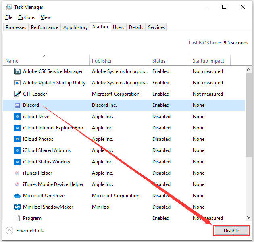Collapse view with Fewer details arrow

pyautogui.click(x=9, y=230)
